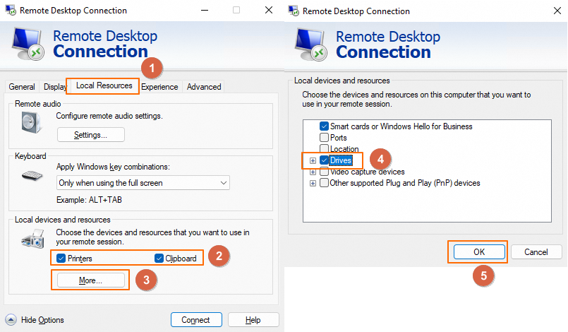This screenshot has width=568, height=332.
Task: Click the Connect button
Action: (196, 320)
